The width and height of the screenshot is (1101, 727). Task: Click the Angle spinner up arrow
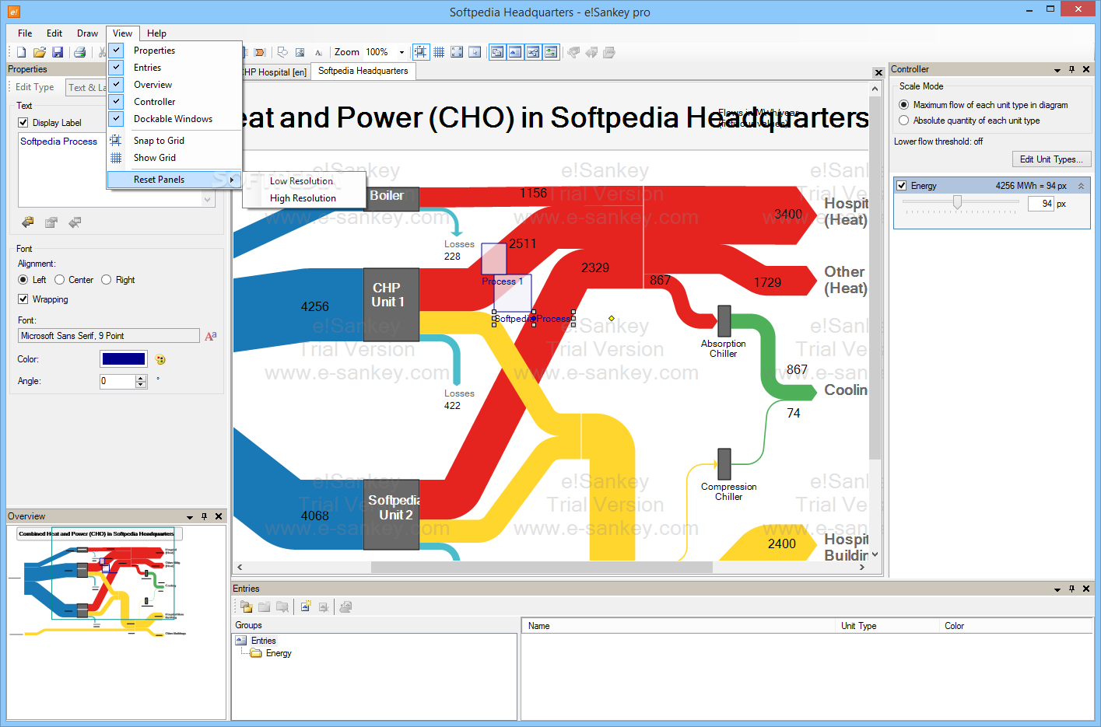coord(141,378)
